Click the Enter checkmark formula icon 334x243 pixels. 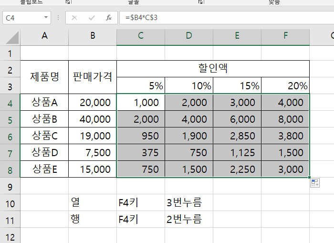92,18
